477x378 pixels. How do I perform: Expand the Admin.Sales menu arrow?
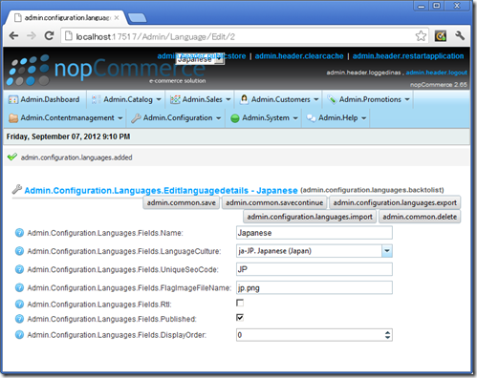(x=228, y=99)
